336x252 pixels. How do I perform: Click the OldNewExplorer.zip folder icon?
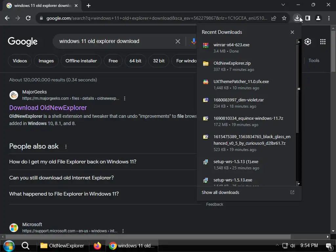point(206,63)
